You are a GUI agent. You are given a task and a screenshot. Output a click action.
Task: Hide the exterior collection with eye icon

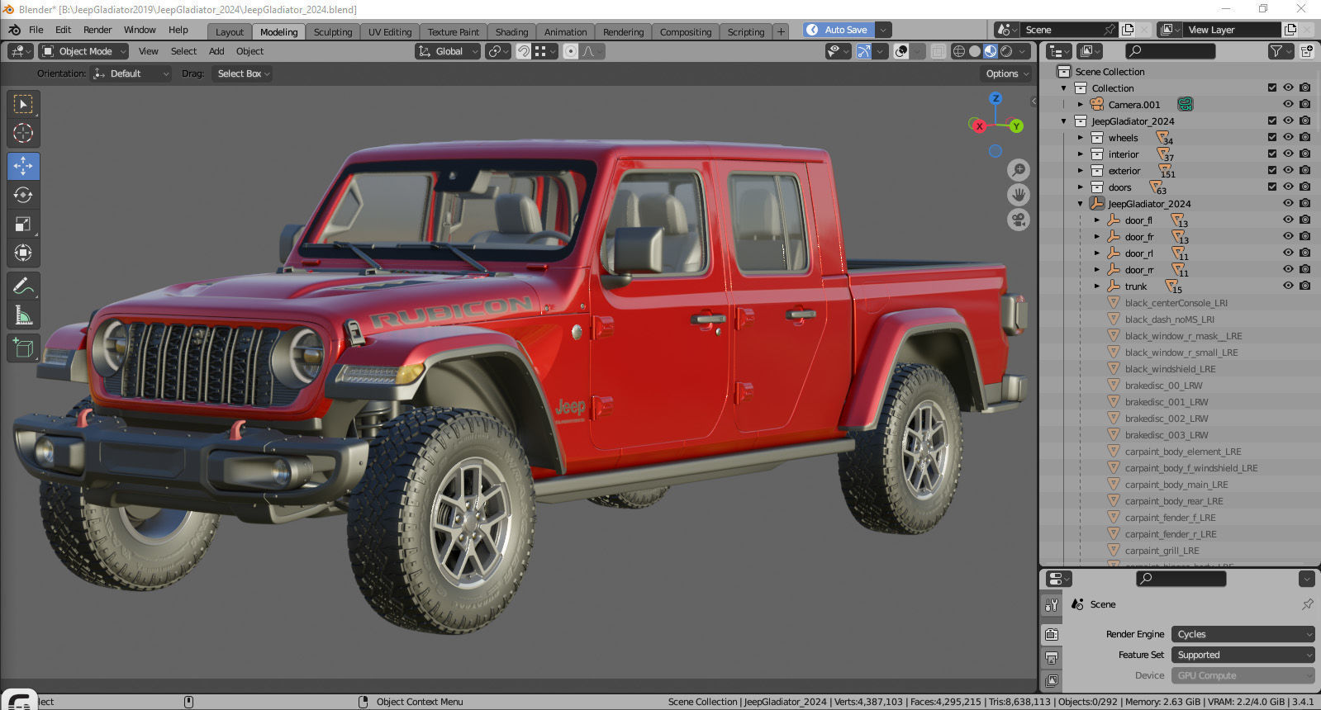[x=1288, y=170]
